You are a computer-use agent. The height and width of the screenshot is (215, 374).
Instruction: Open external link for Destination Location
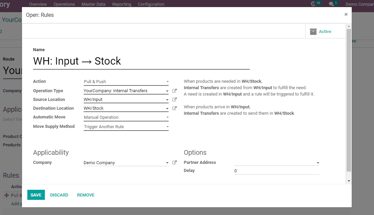pos(174,108)
